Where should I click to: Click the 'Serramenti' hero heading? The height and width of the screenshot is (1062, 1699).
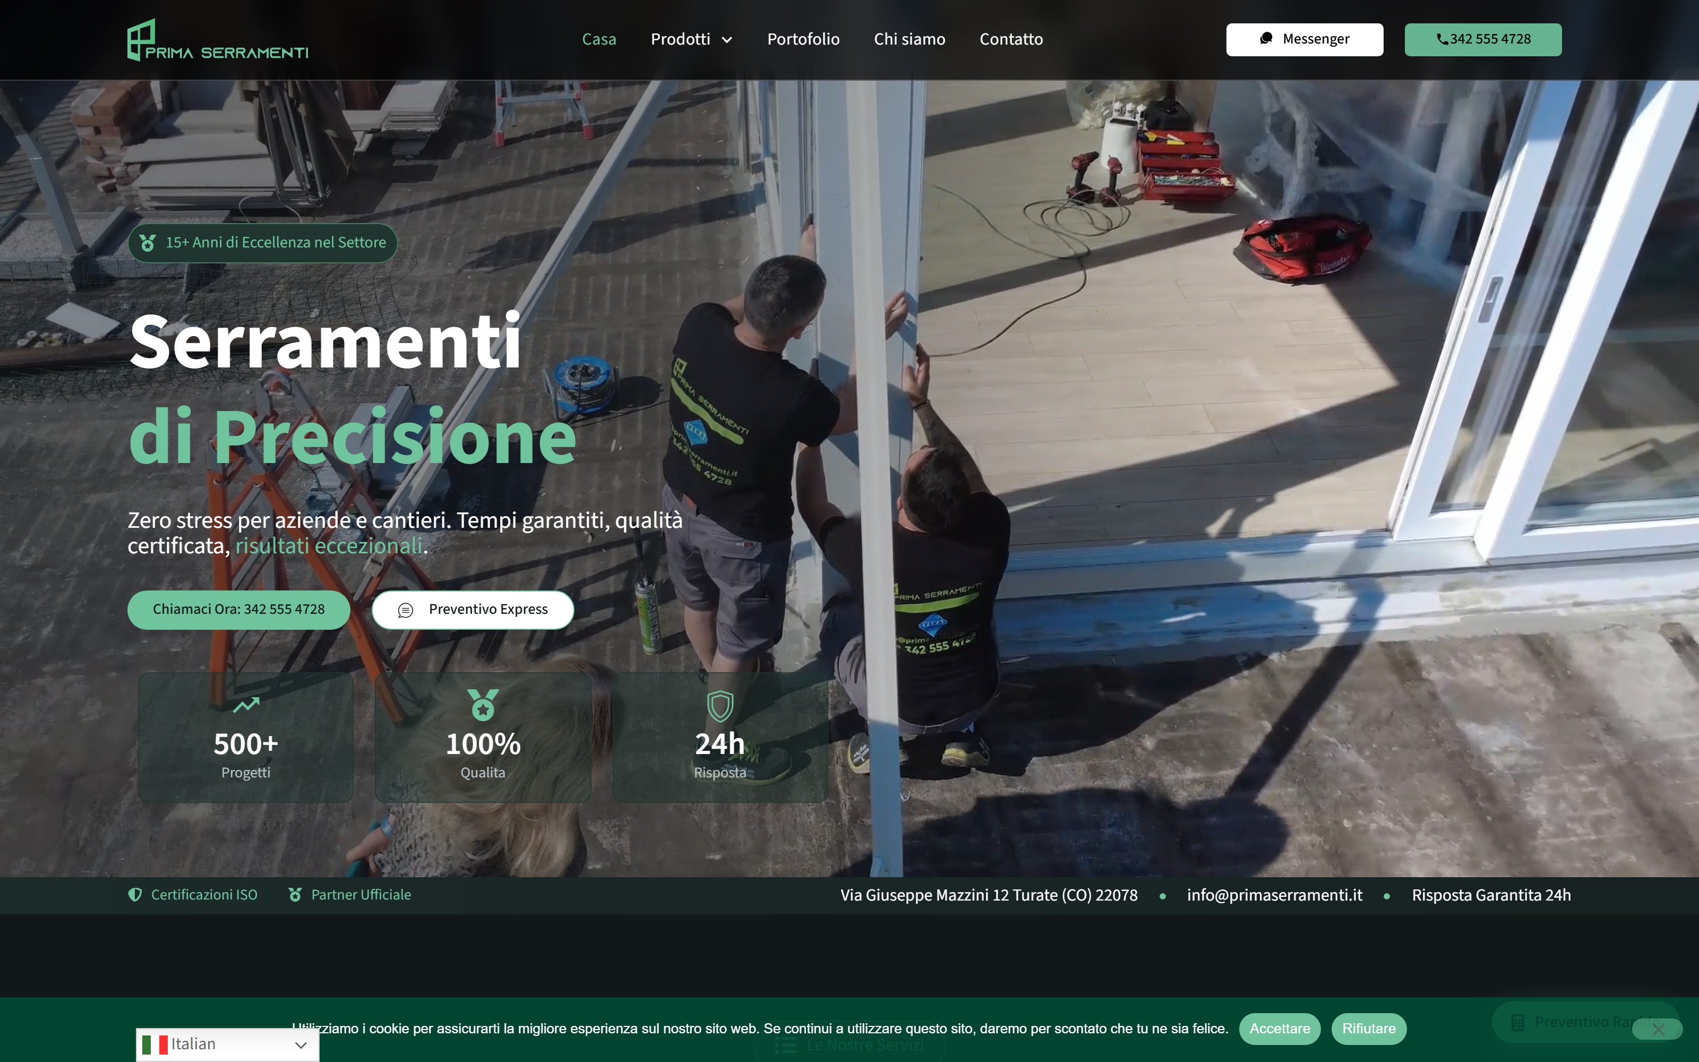tap(326, 342)
